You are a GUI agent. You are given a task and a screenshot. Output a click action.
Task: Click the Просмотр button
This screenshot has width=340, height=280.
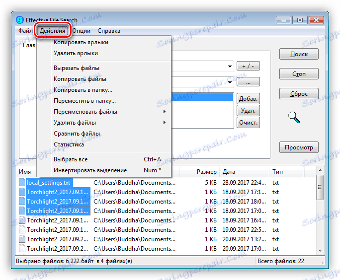(299, 147)
